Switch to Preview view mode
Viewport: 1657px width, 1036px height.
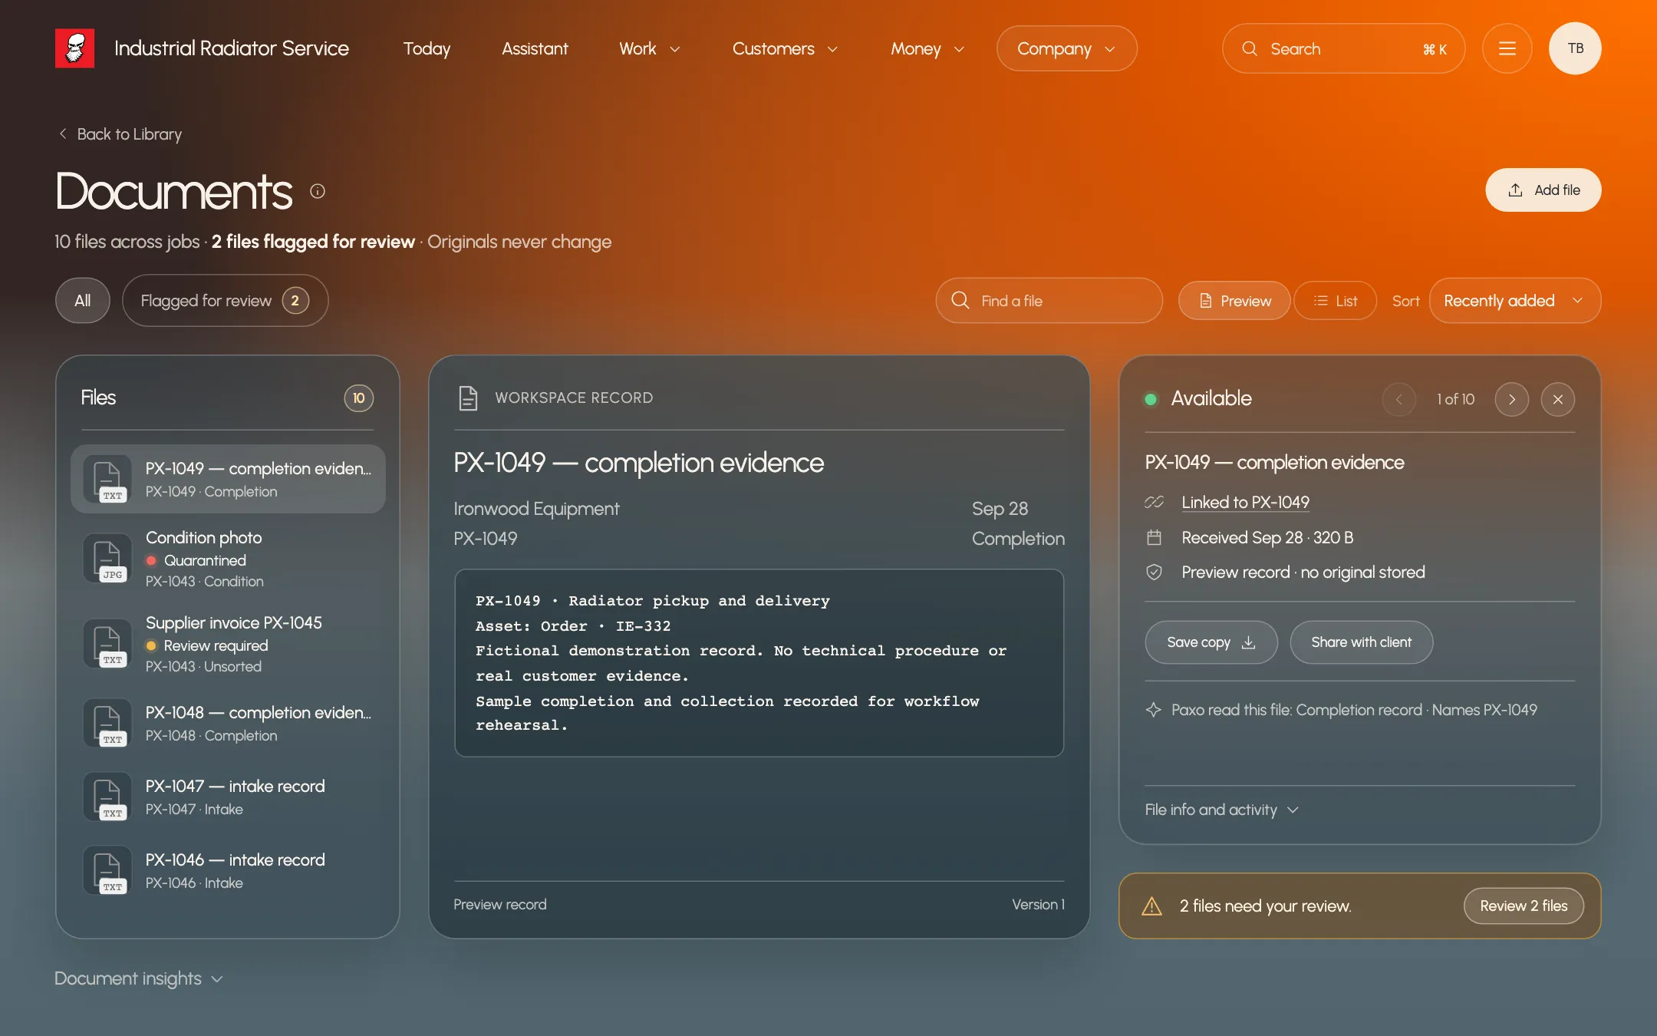1234,301
